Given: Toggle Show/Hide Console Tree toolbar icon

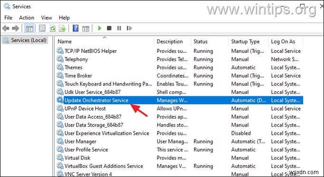Looking at the screenshot, I should (x=29, y=28).
